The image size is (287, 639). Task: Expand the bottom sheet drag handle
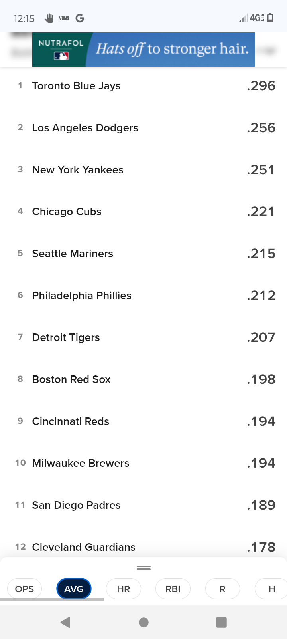[143, 568]
